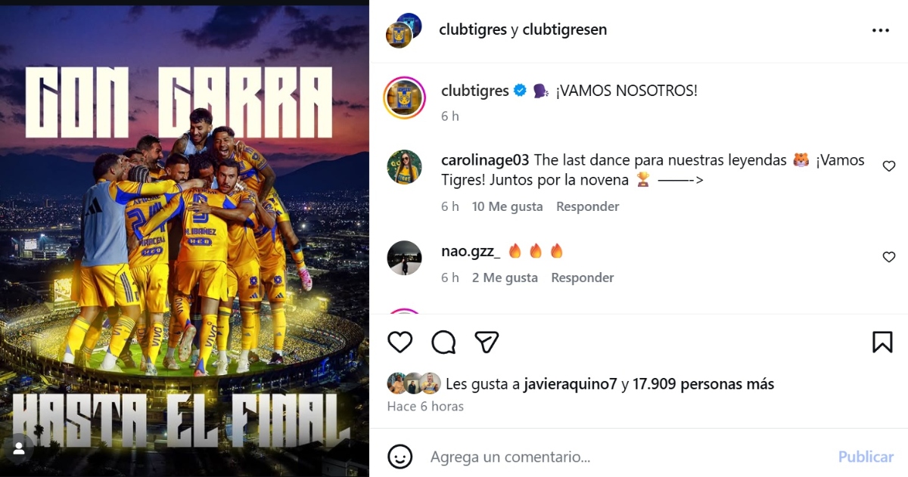The width and height of the screenshot is (908, 477).
Task: Open the three-dot more options menu
Action: click(x=881, y=30)
